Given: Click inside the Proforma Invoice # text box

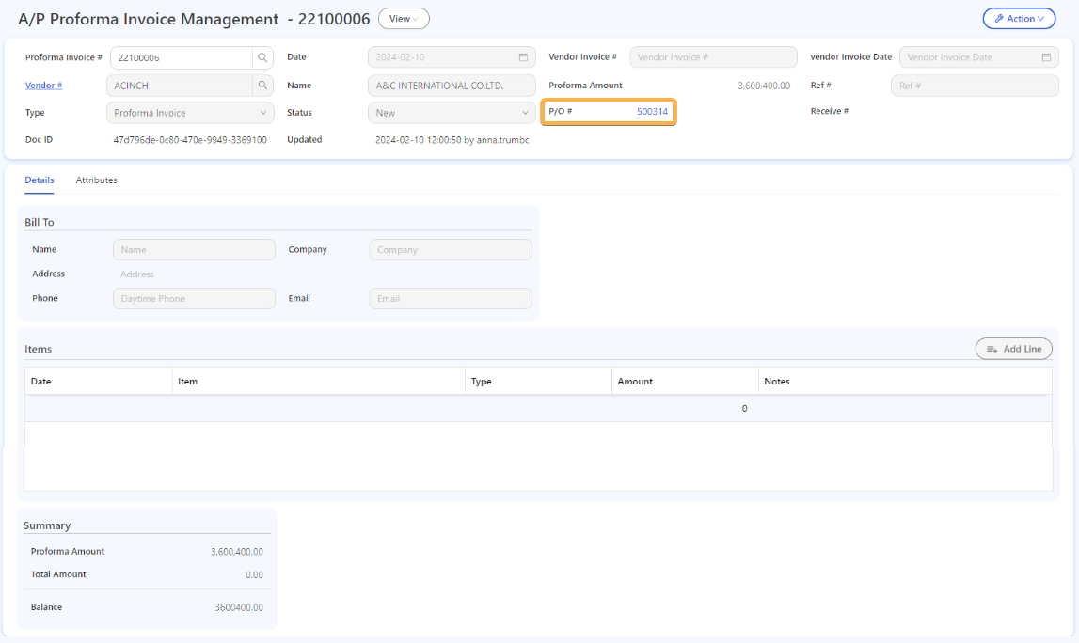Looking at the screenshot, I should (x=179, y=57).
